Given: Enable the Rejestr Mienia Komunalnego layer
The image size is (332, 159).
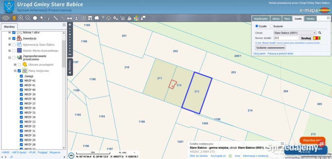Looking at the screenshot, I should point(14,51).
